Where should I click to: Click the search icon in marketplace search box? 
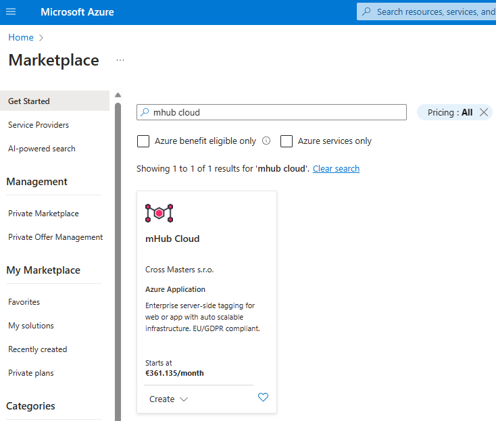point(145,112)
